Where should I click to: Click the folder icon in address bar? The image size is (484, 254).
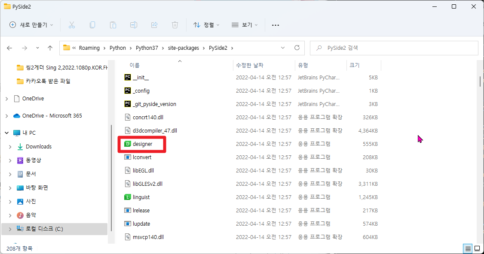pyautogui.click(x=66, y=48)
